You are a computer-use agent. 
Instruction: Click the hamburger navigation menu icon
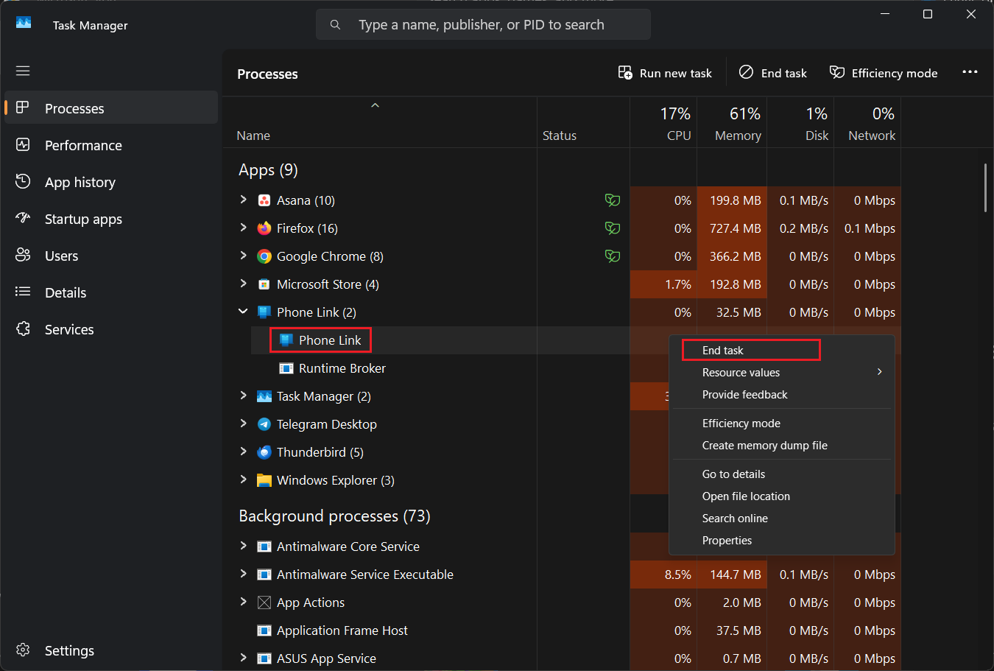coord(23,71)
